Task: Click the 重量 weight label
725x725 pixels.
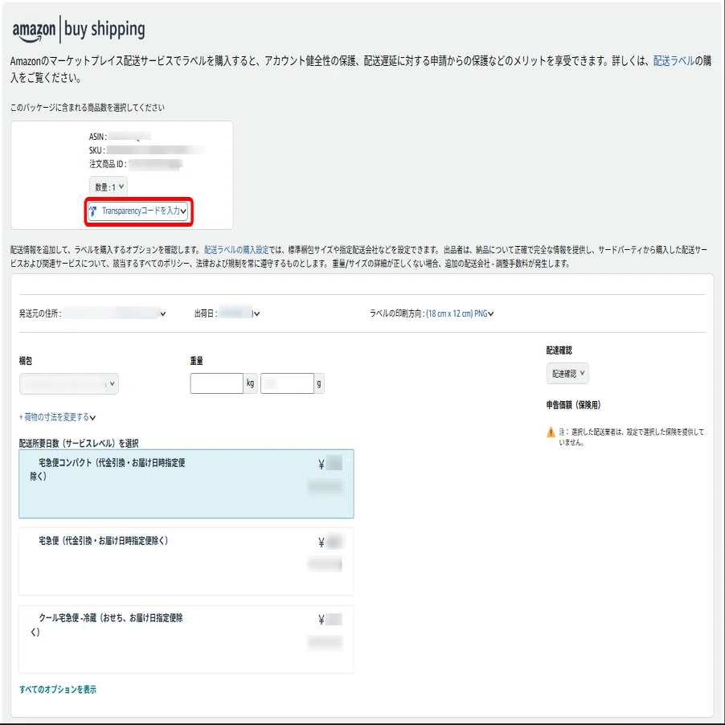Action: coord(196,361)
